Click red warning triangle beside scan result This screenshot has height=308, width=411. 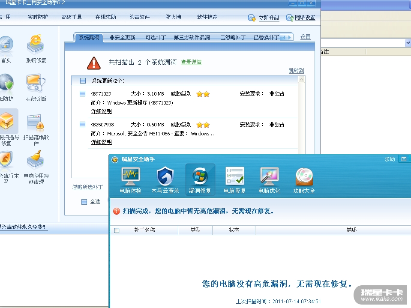(x=94, y=63)
